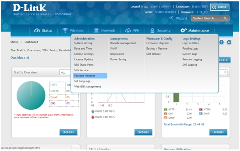
Task: Click the English [US] language link
Action: (x=200, y=7)
